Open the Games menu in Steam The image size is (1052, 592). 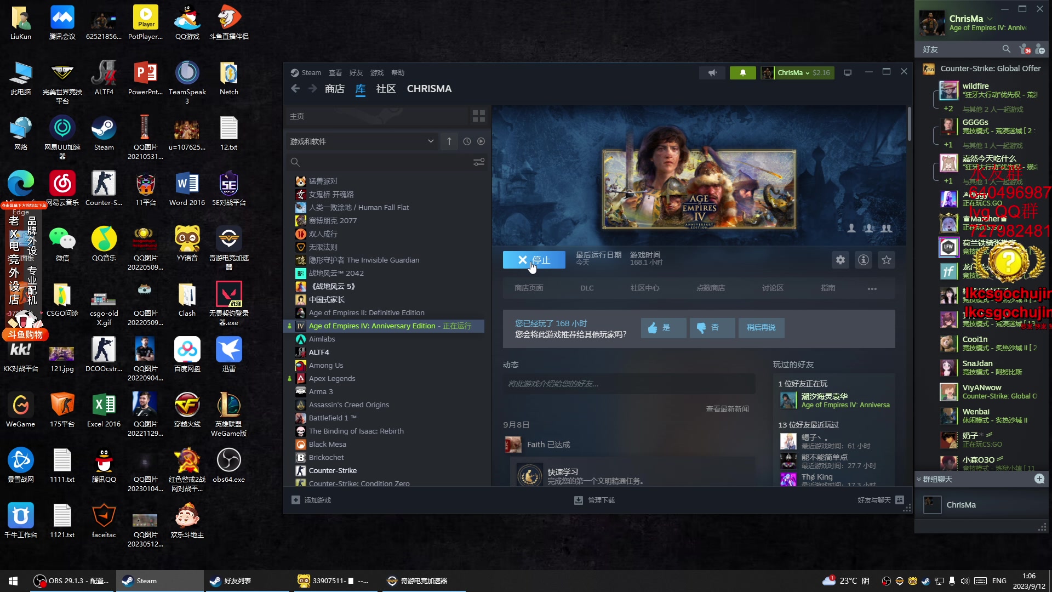(x=377, y=73)
